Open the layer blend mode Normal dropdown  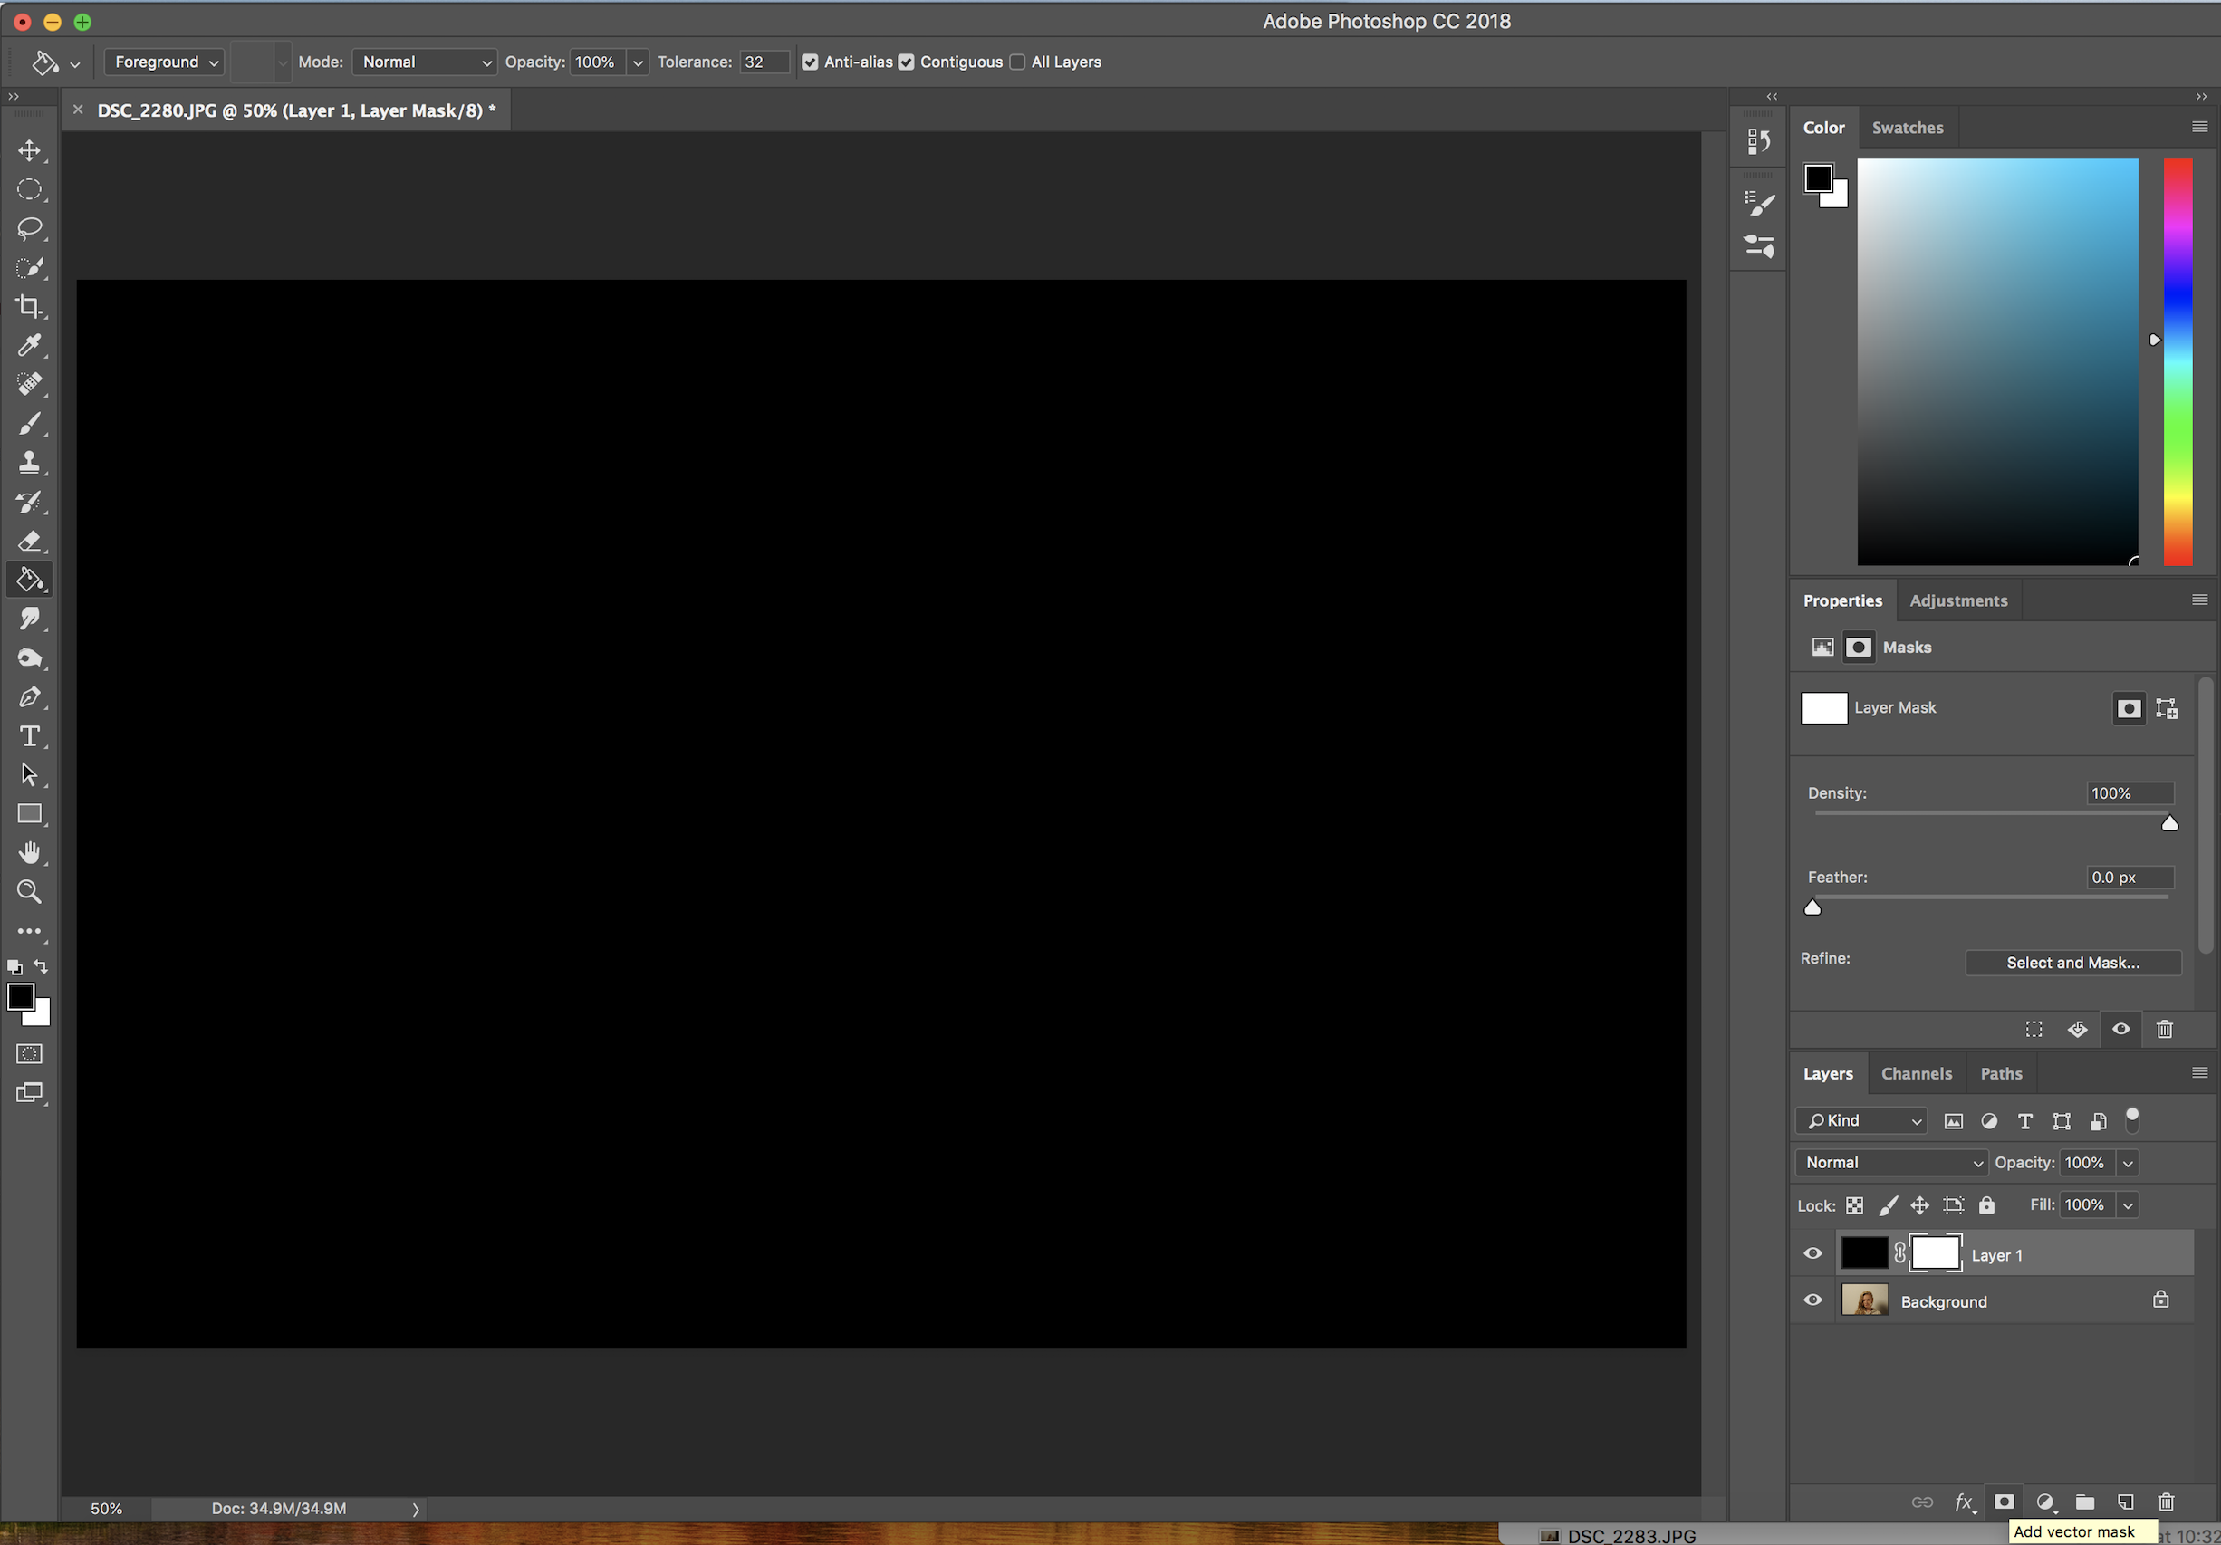(x=1891, y=1163)
